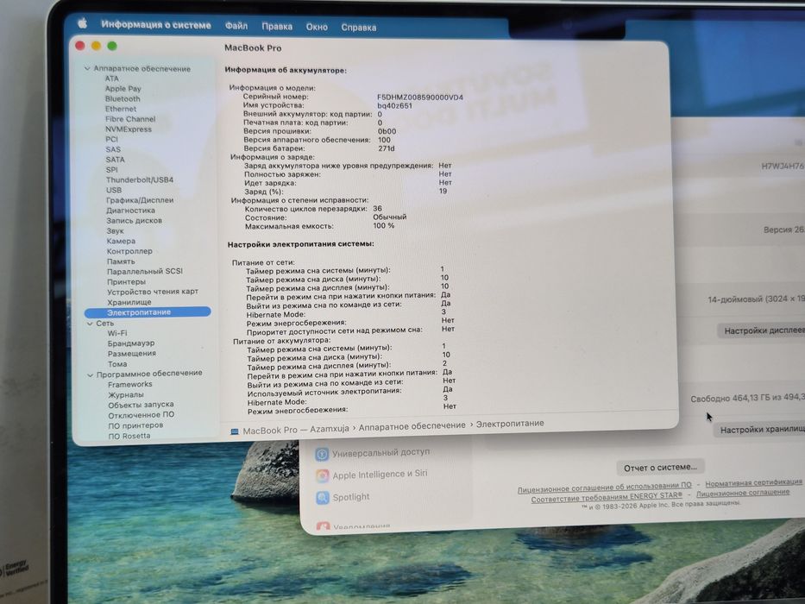Select Fibre Channel in the sidebar
805x604 pixels.
tap(130, 119)
